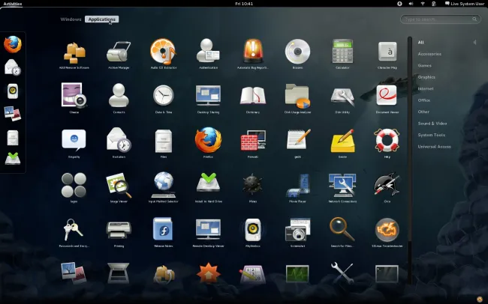Open the Live System User menu
The width and height of the screenshot is (488, 304).
[x=464, y=4]
